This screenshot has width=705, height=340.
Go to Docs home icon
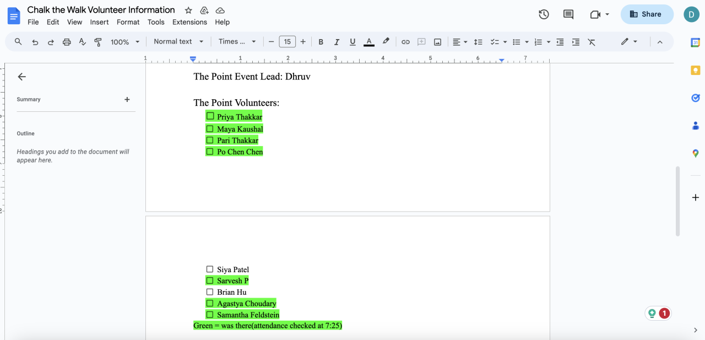tap(14, 15)
